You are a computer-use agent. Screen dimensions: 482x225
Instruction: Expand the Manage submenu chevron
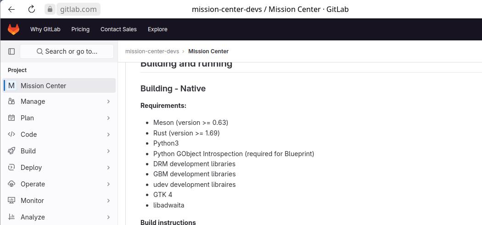click(108, 101)
